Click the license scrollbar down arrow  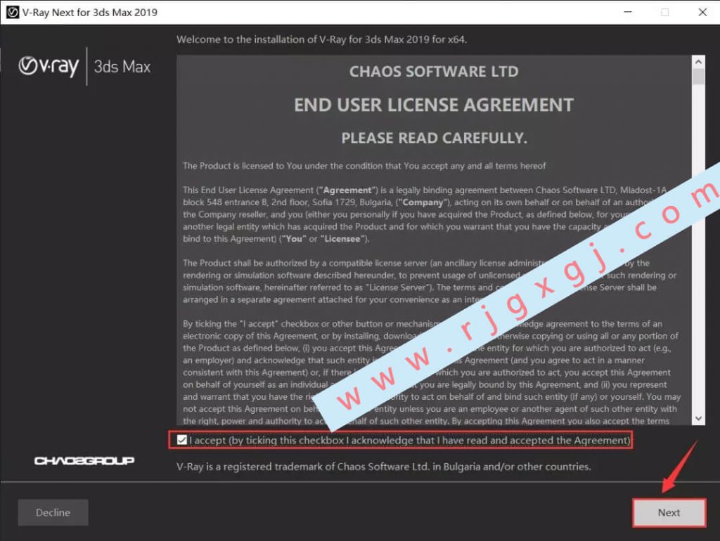coord(698,419)
